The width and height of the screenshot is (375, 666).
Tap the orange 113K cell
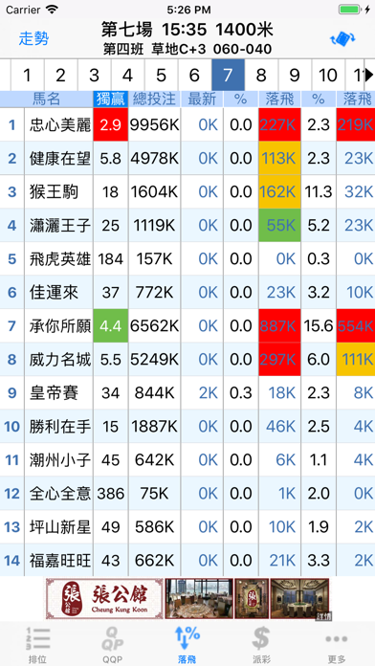279,158
